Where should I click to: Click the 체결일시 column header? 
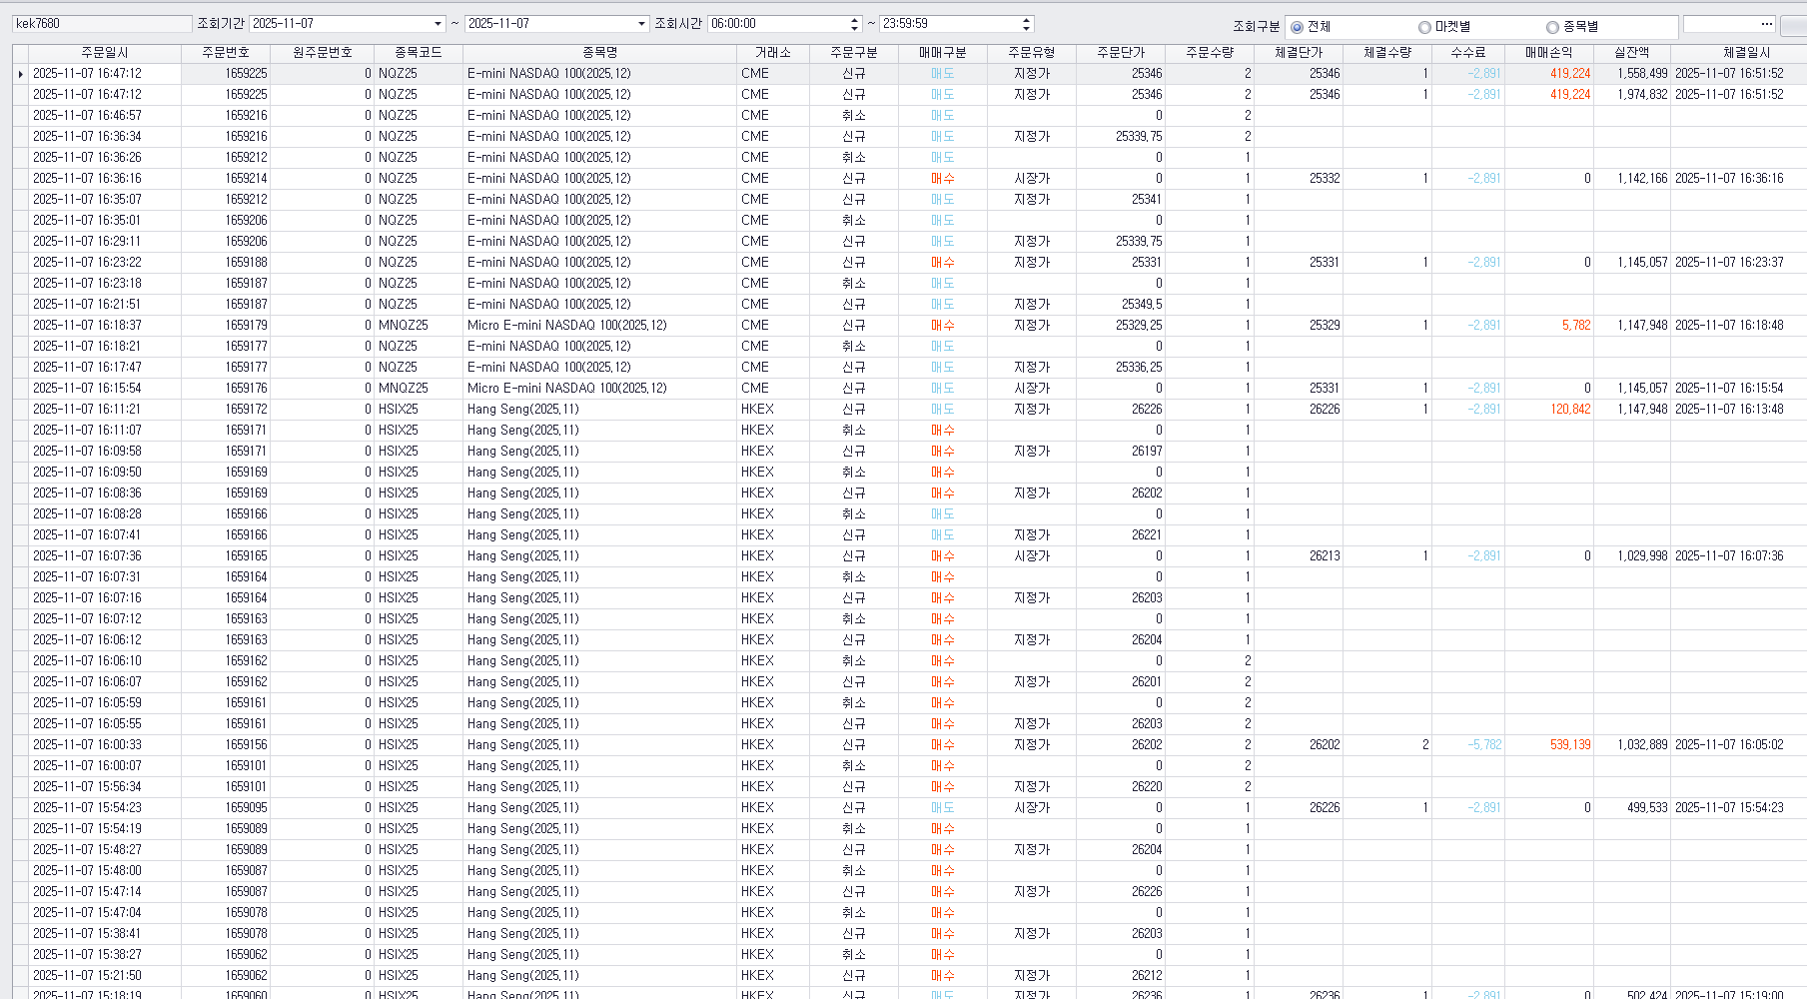coord(1746,53)
